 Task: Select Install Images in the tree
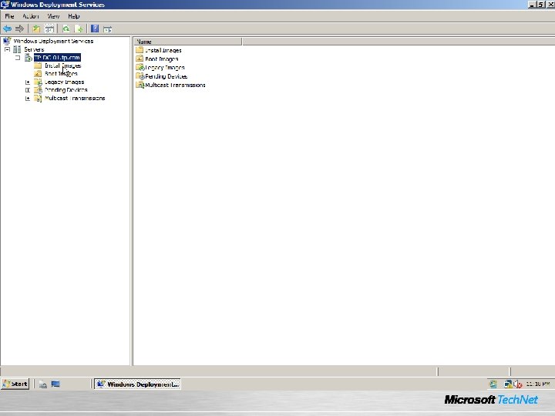coord(62,65)
